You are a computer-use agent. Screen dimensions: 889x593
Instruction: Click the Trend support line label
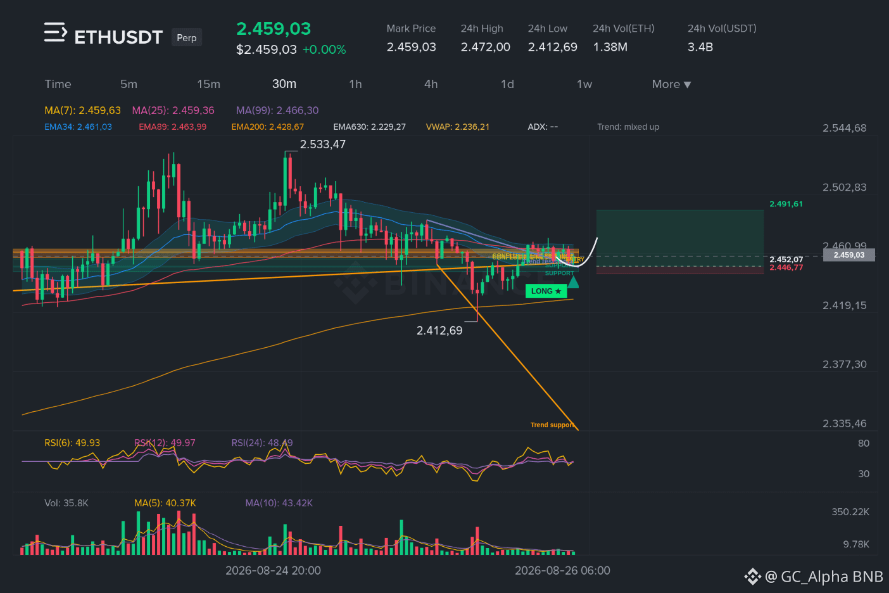552,425
